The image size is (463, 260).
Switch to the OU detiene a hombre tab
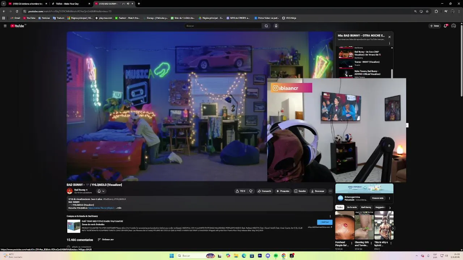click(27, 4)
